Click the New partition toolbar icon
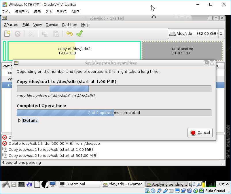The height and width of the screenshot is (194, 231). [7, 34]
